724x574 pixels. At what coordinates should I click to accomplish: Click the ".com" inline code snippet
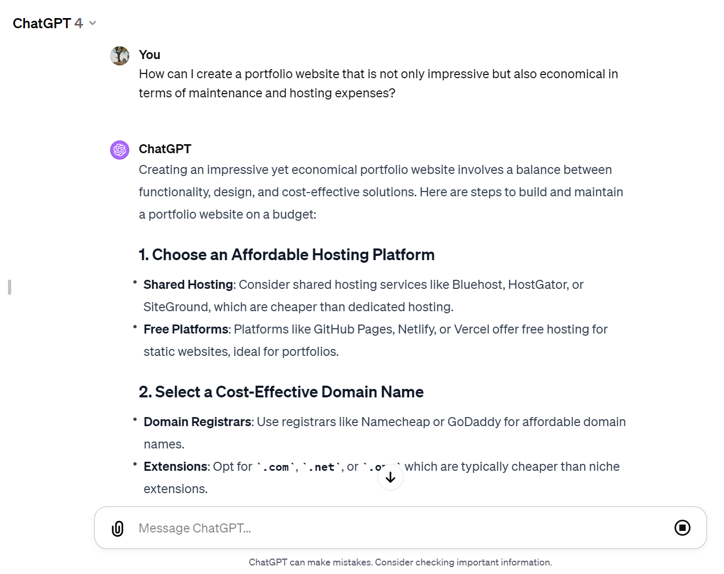point(276,467)
